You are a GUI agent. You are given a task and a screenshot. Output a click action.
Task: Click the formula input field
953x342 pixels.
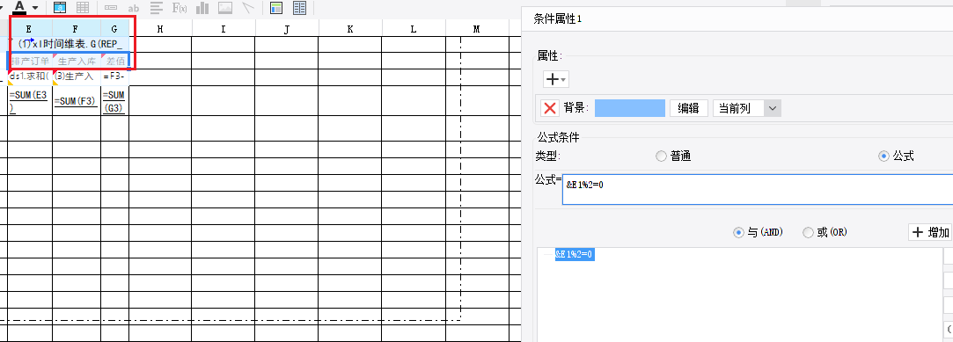(758, 189)
